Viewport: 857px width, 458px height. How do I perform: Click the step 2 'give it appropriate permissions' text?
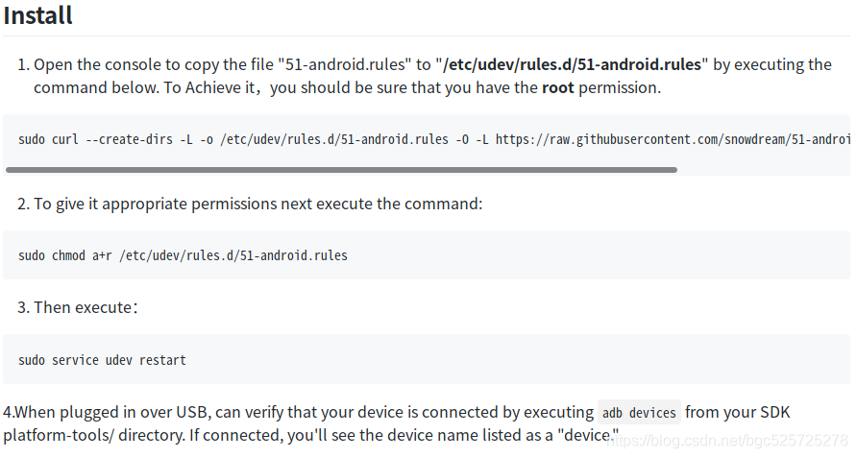point(257,204)
